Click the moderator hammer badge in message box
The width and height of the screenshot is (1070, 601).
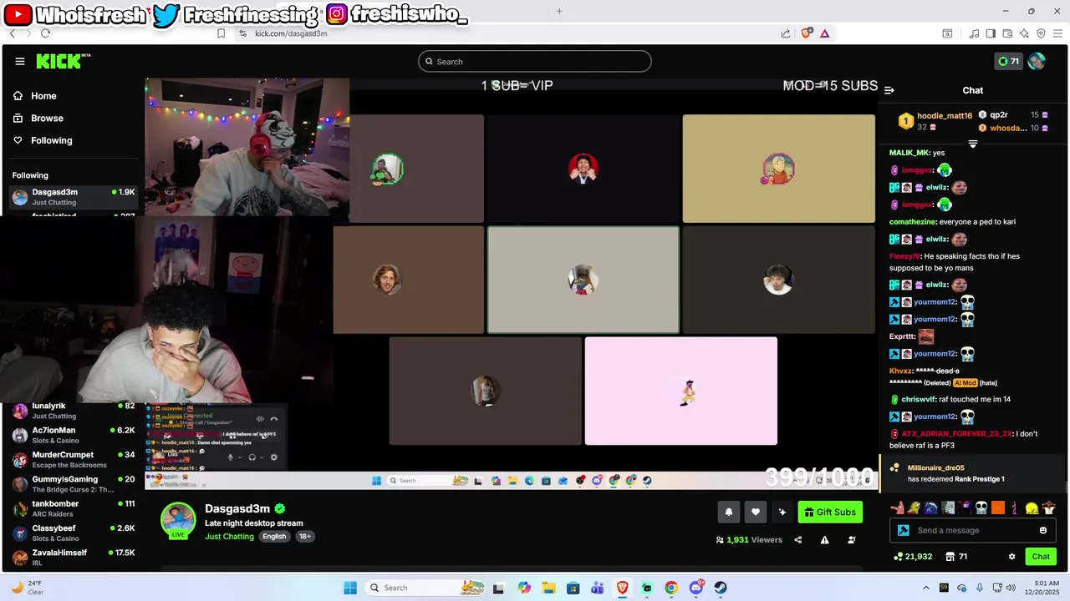pyautogui.click(x=903, y=530)
